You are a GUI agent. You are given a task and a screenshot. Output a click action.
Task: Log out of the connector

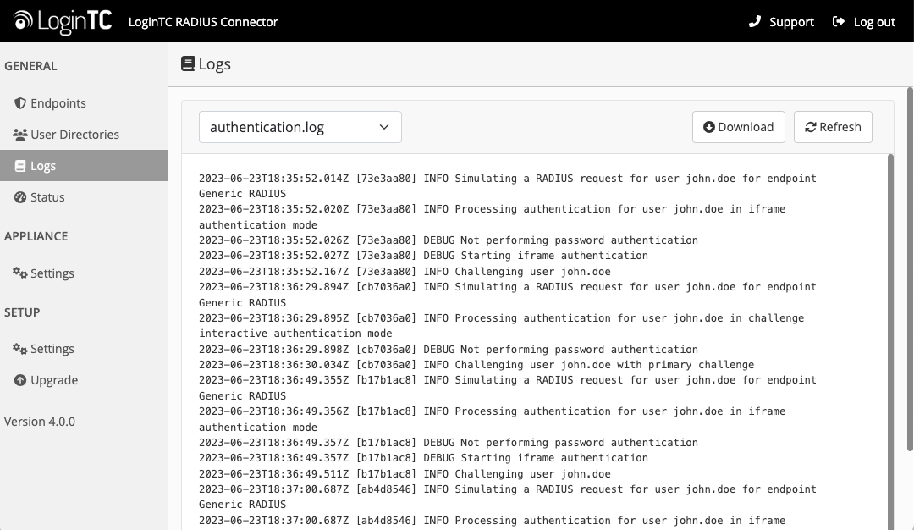pos(864,21)
